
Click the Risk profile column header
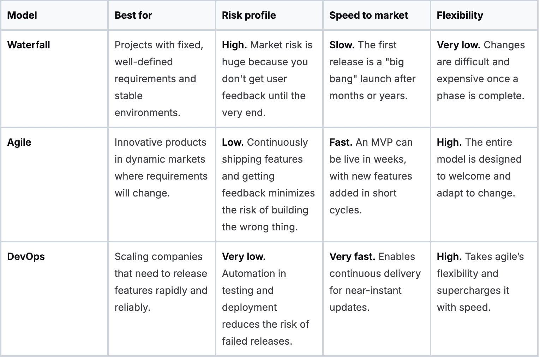(x=249, y=15)
